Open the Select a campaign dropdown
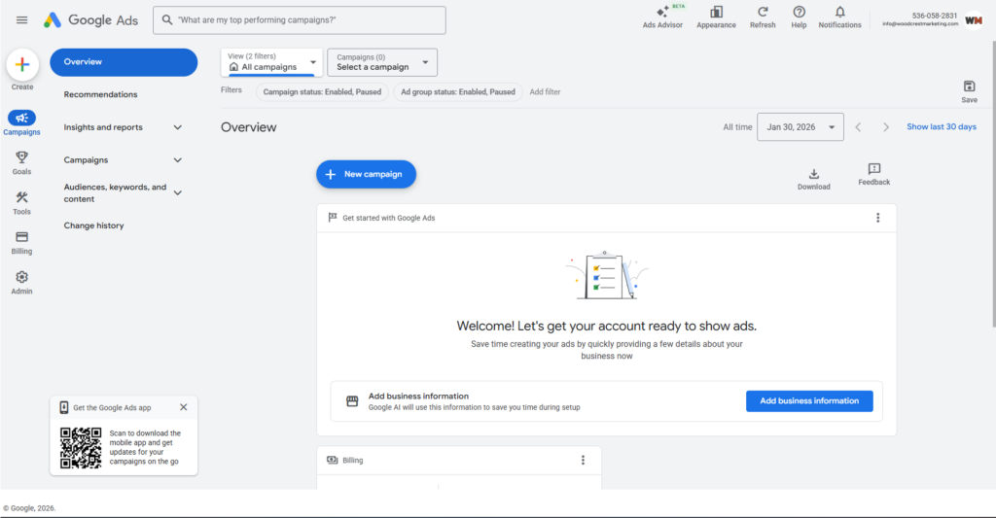 [382, 62]
